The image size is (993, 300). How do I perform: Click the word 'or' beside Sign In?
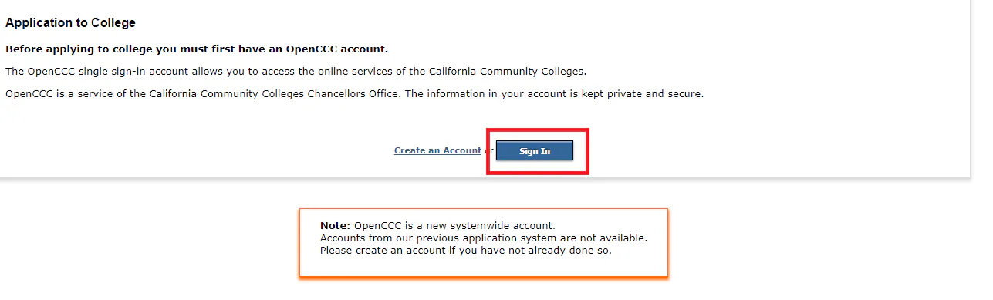488,150
